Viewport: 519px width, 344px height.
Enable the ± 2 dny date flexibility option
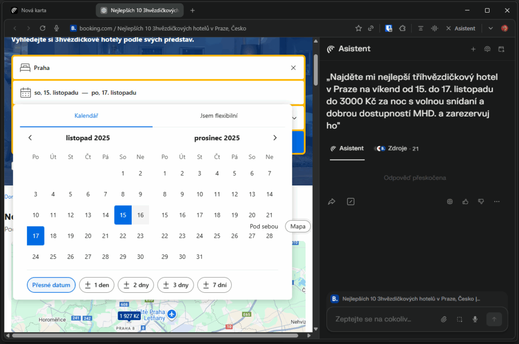(x=136, y=285)
